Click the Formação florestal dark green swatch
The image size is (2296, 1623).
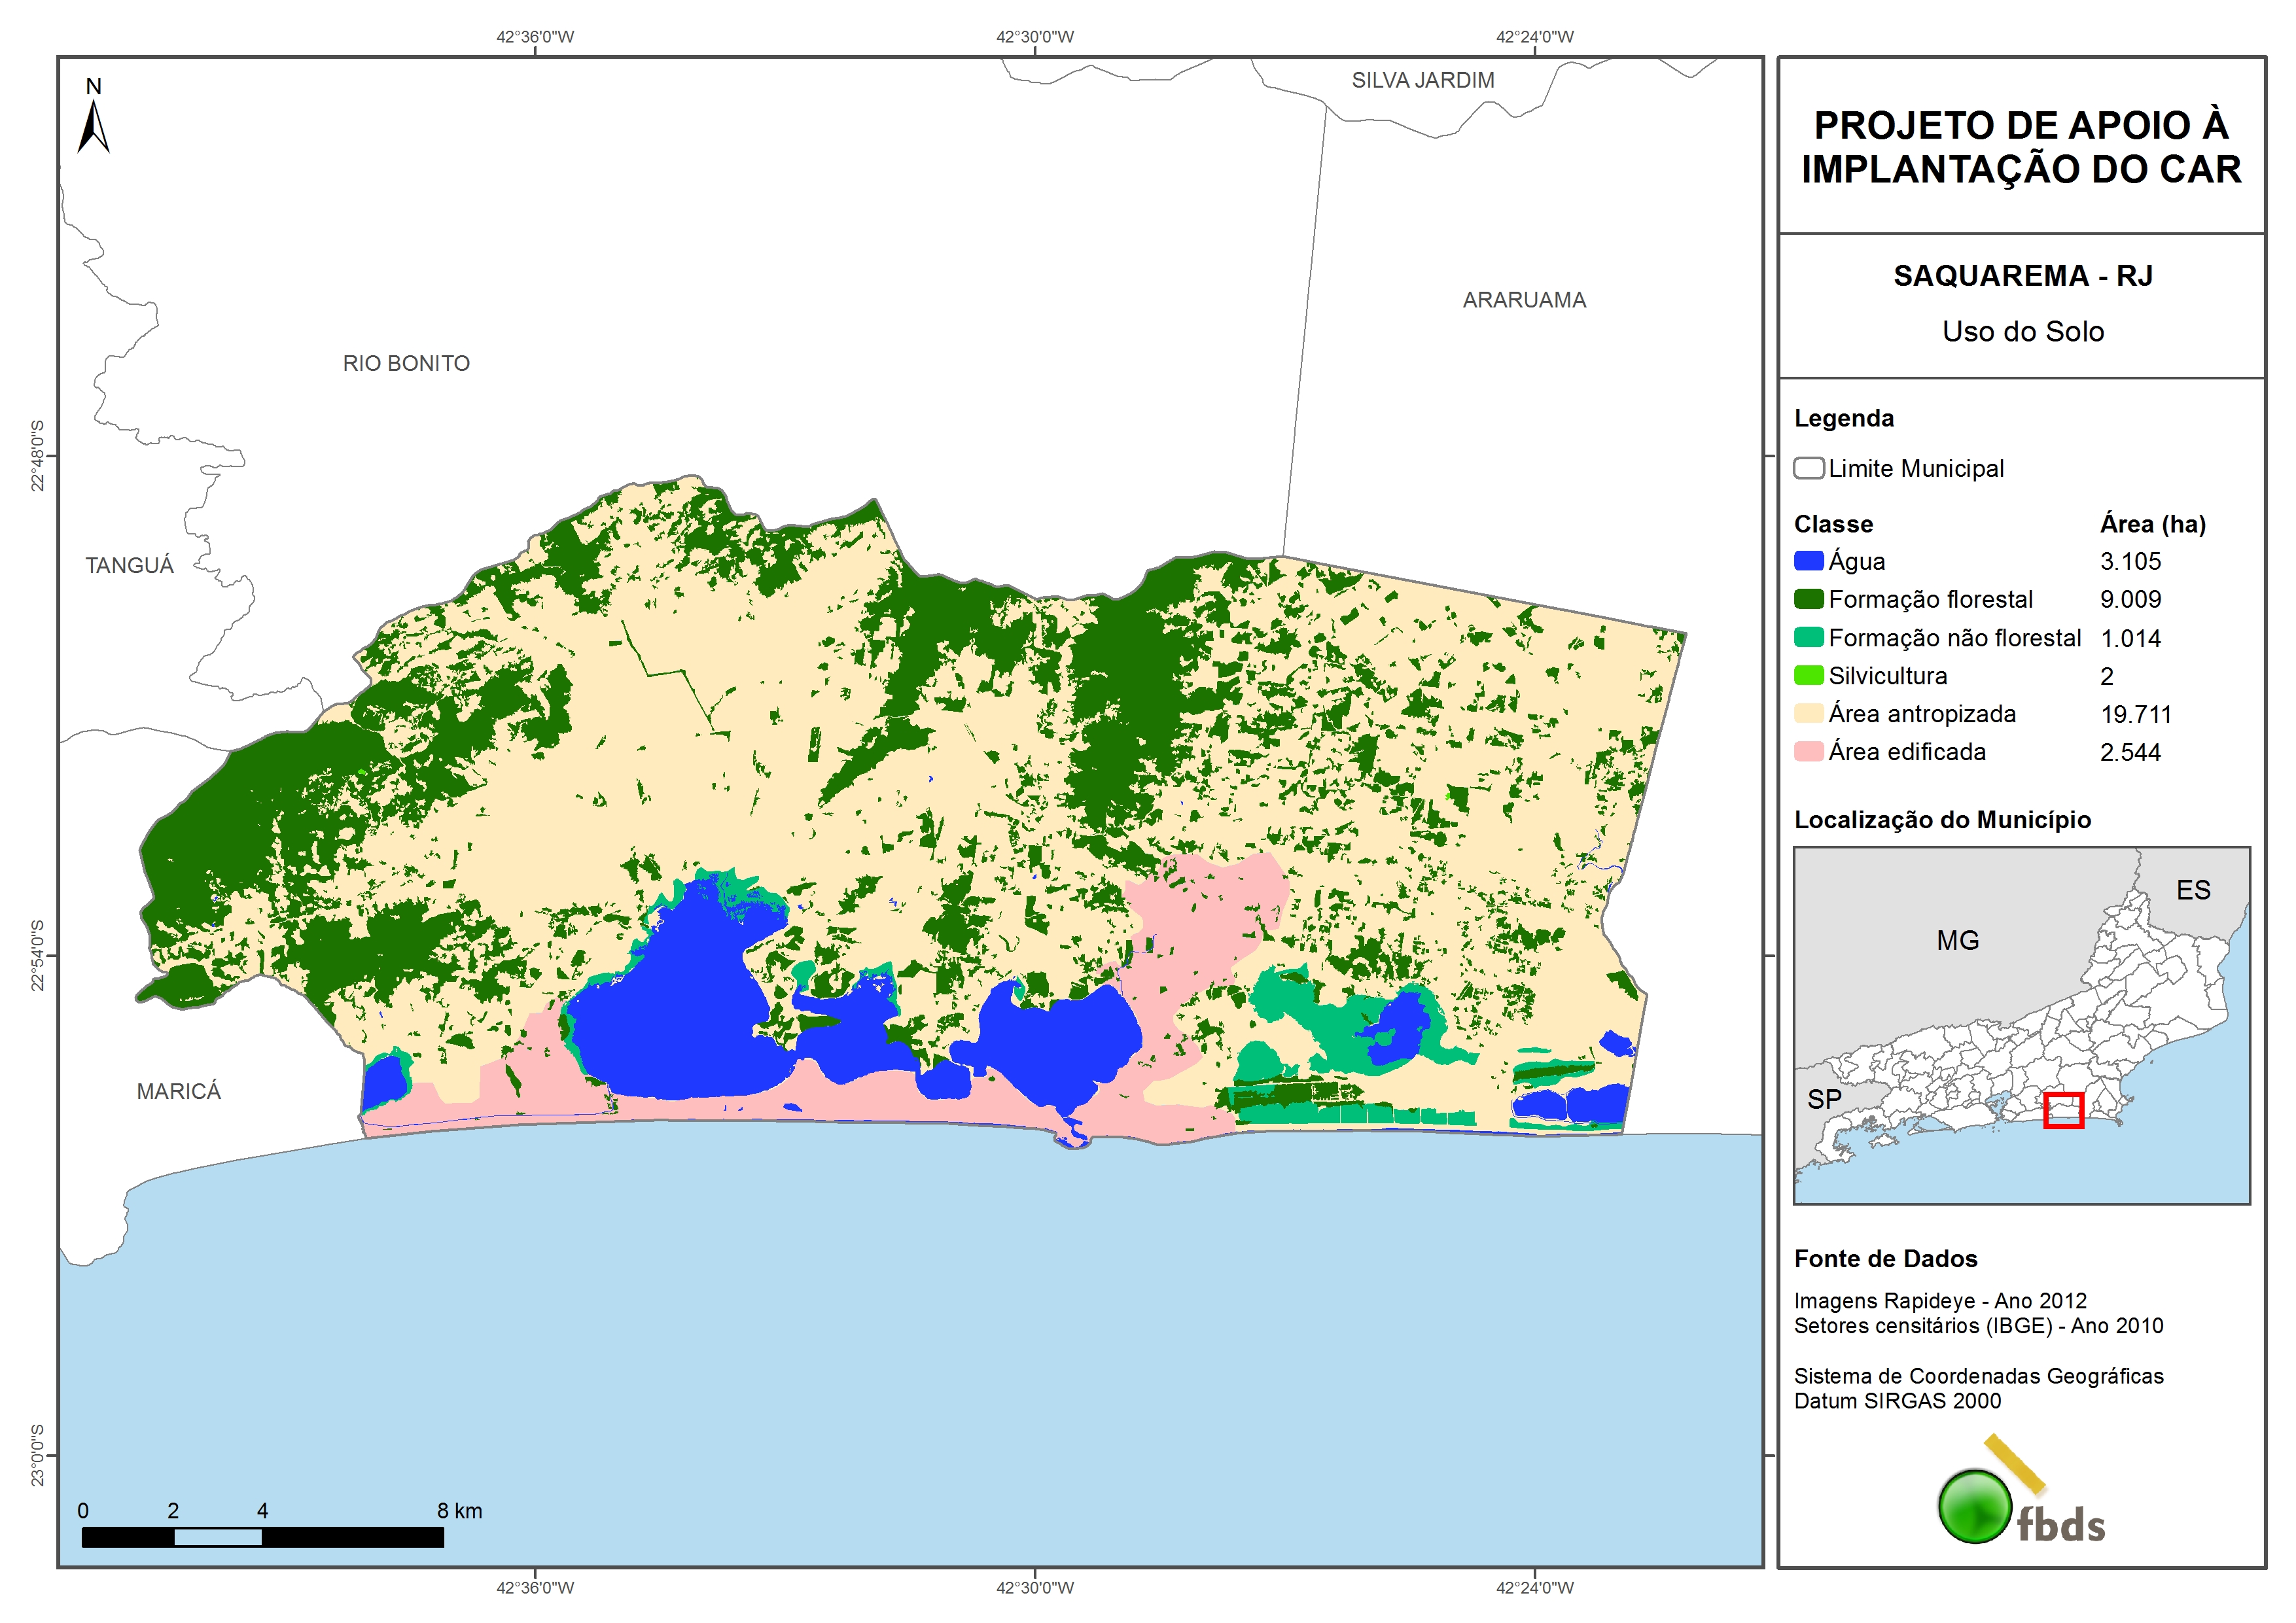click(1808, 599)
